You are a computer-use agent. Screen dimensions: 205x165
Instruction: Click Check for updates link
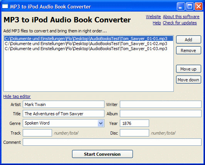180,23
